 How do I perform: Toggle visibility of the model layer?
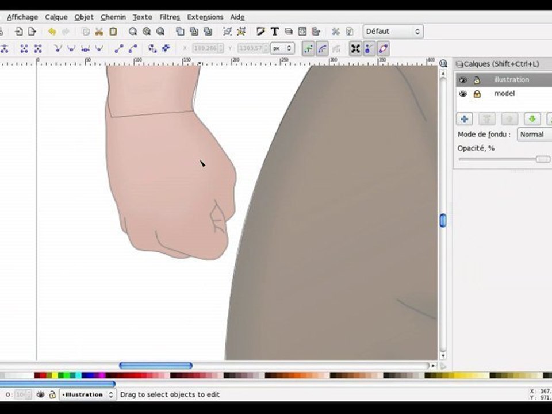click(x=463, y=94)
